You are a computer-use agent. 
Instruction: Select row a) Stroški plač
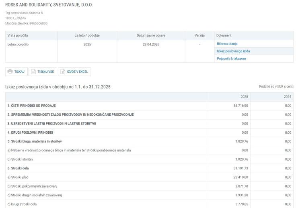coord(149,177)
